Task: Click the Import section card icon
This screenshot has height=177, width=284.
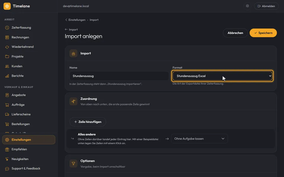Action: pos(73,53)
